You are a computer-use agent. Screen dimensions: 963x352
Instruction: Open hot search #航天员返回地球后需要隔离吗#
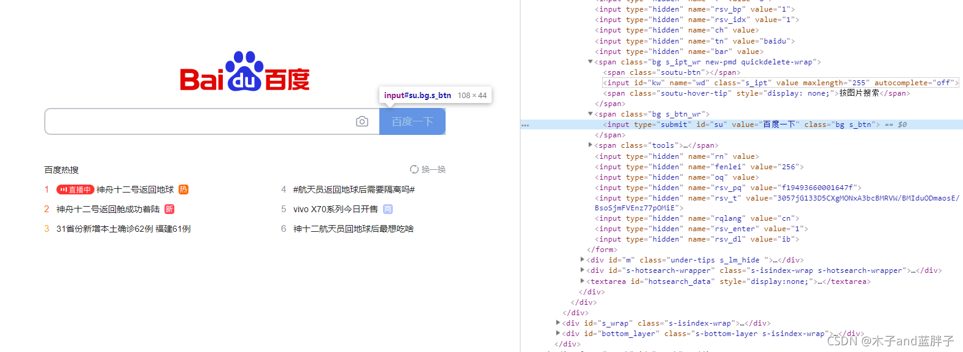point(354,189)
